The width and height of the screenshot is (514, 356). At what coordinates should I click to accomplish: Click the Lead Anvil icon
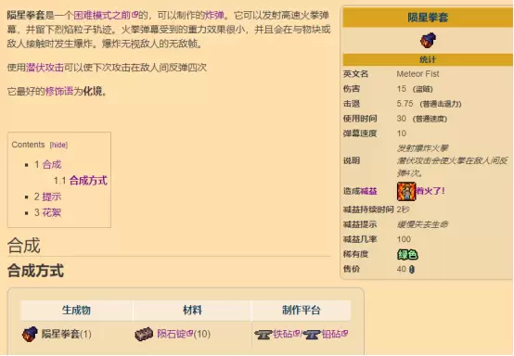click(x=311, y=335)
